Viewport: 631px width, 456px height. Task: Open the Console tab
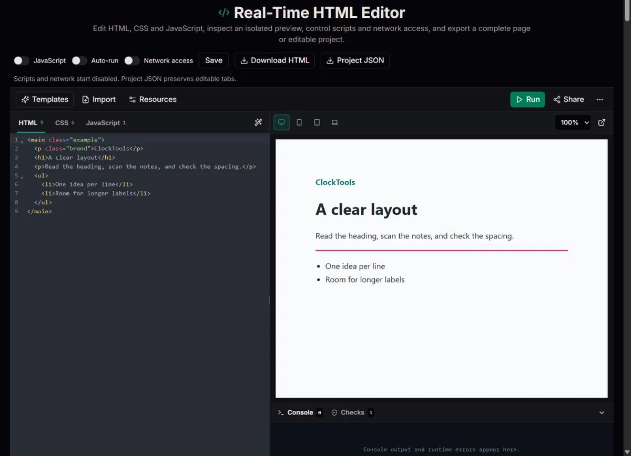click(300, 412)
